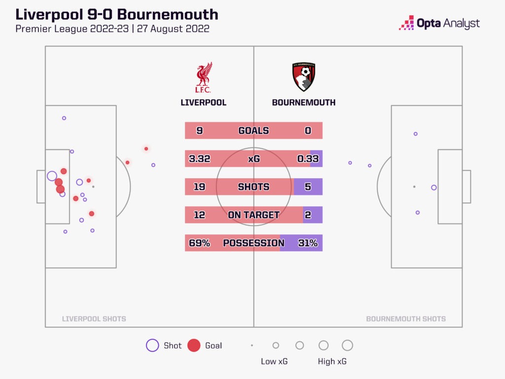Click the Liverpool goal marker farthest from goal
Image resolution: width=505 pixels, height=379 pixels.
click(146, 149)
